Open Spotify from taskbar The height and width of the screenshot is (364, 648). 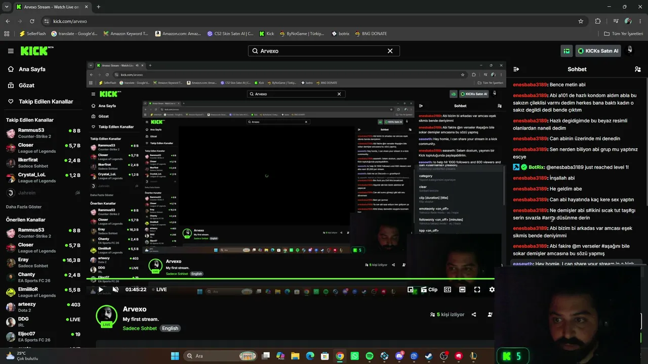click(x=370, y=356)
